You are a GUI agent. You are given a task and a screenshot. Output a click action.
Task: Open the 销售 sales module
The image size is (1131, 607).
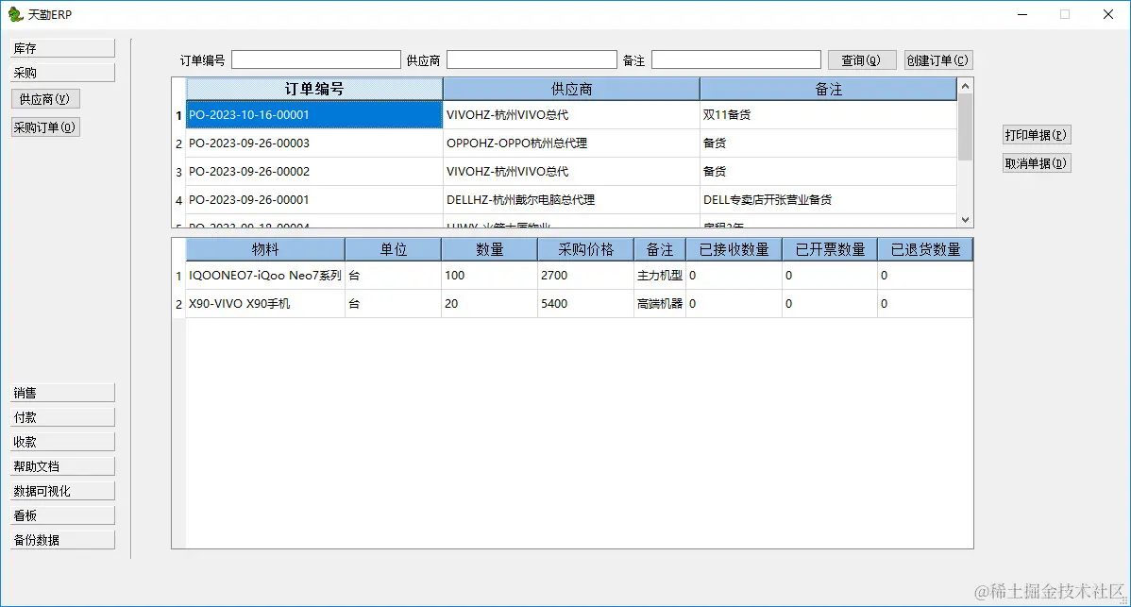[x=61, y=392]
